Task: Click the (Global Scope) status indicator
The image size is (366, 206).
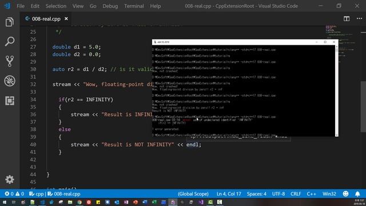Action: click(193, 194)
